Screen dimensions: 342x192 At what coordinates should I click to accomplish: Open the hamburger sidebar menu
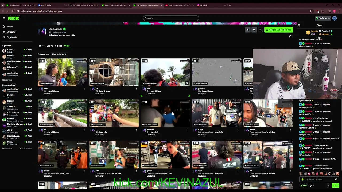click(x=4, y=18)
